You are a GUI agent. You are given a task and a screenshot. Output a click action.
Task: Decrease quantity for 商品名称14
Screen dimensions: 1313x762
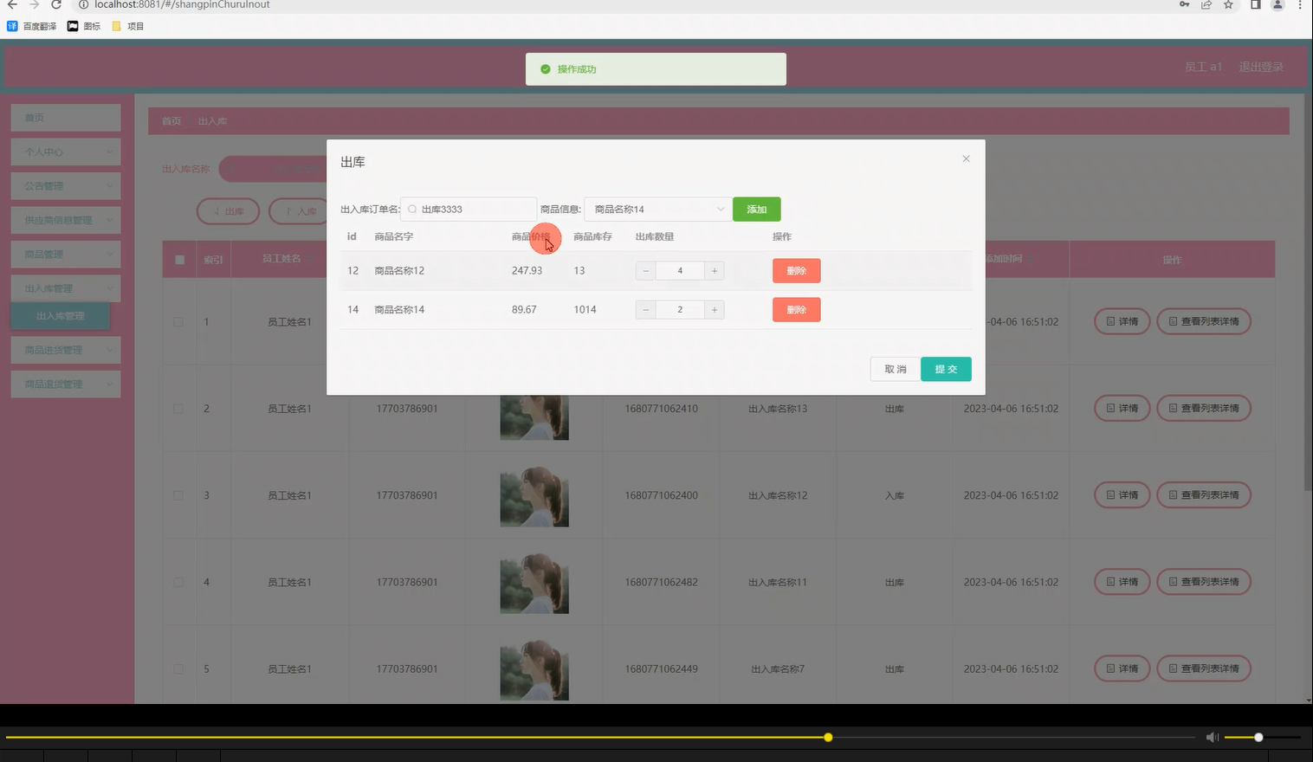645,310
